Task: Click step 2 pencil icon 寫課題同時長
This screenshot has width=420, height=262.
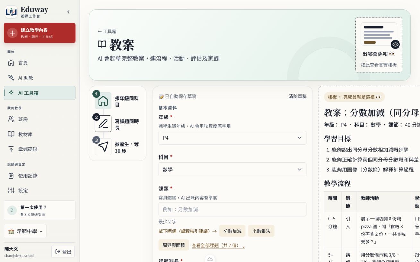Action: pos(103,124)
